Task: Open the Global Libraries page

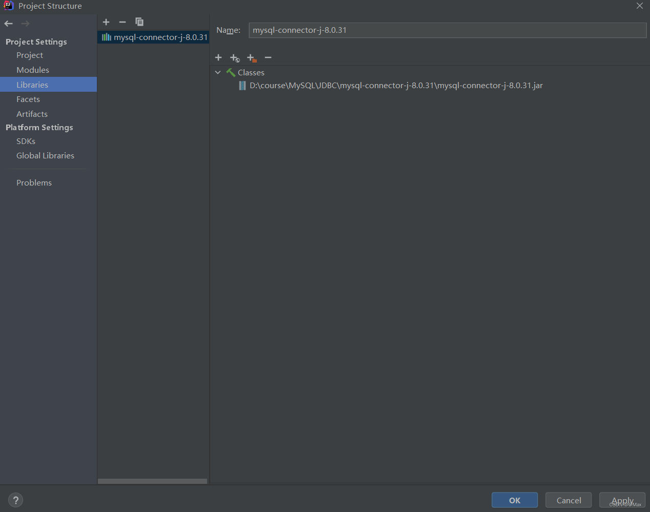Action: [x=45, y=156]
